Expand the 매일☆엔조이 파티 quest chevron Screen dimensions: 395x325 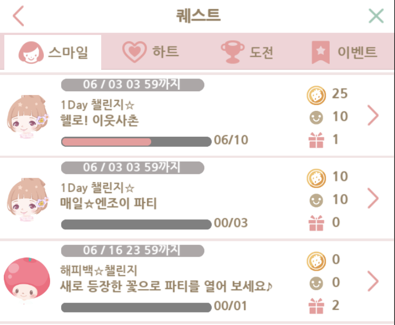[x=373, y=198]
